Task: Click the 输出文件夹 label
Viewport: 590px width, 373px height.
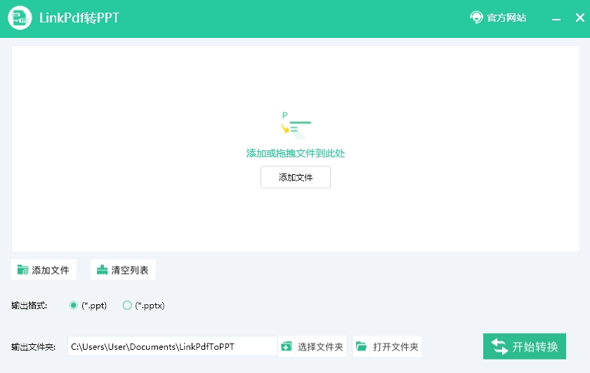Action: pyautogui.click(x=34, y=346)
